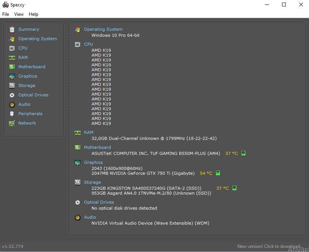Click the Storage heading link in summary
The width and height of the screenshot is (309, 252).
[92, 183]
